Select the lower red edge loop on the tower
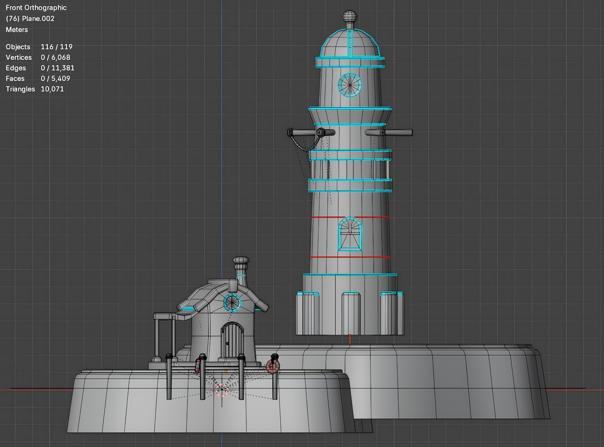604x447 pixels. [x=350, y=257]
